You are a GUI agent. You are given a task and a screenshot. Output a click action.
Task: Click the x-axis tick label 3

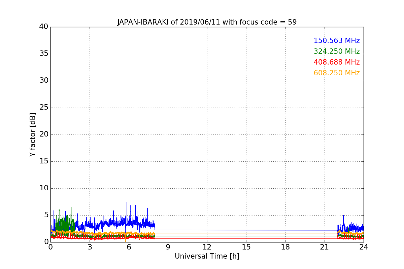click(90, 247)
